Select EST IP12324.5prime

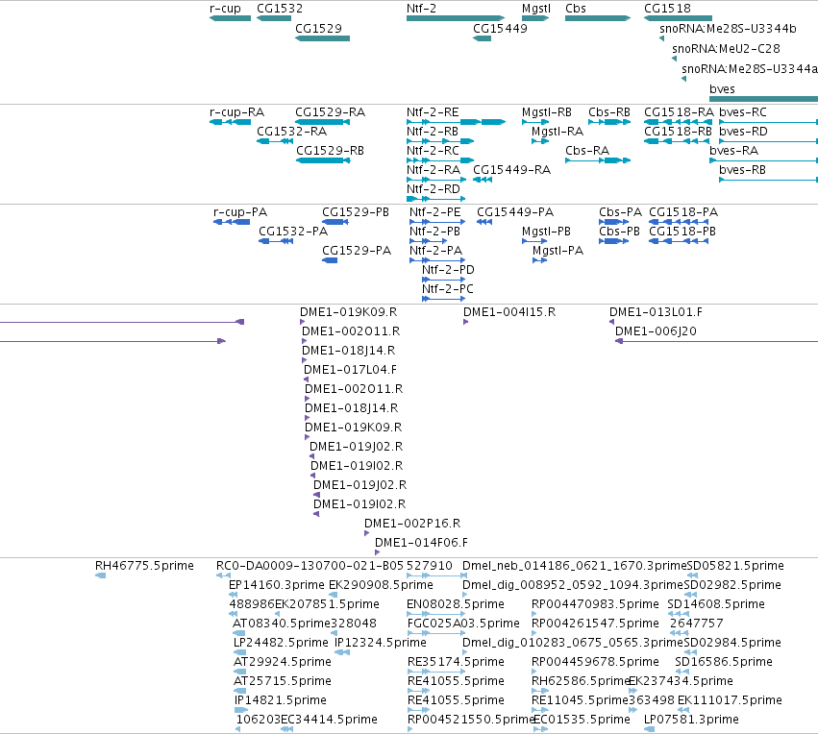click(342, 652)
